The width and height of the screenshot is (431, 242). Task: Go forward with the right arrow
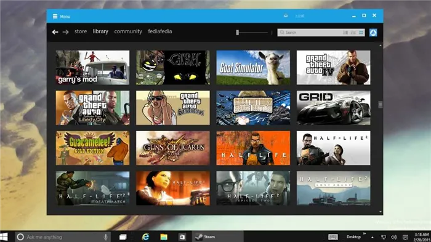coord(65,32)
